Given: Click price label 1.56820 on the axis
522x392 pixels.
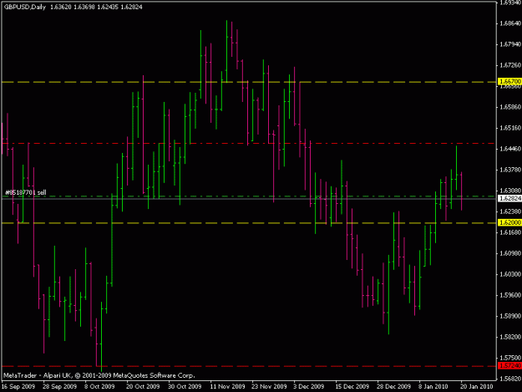Looking at the screenshot, I should pos(510,379).
